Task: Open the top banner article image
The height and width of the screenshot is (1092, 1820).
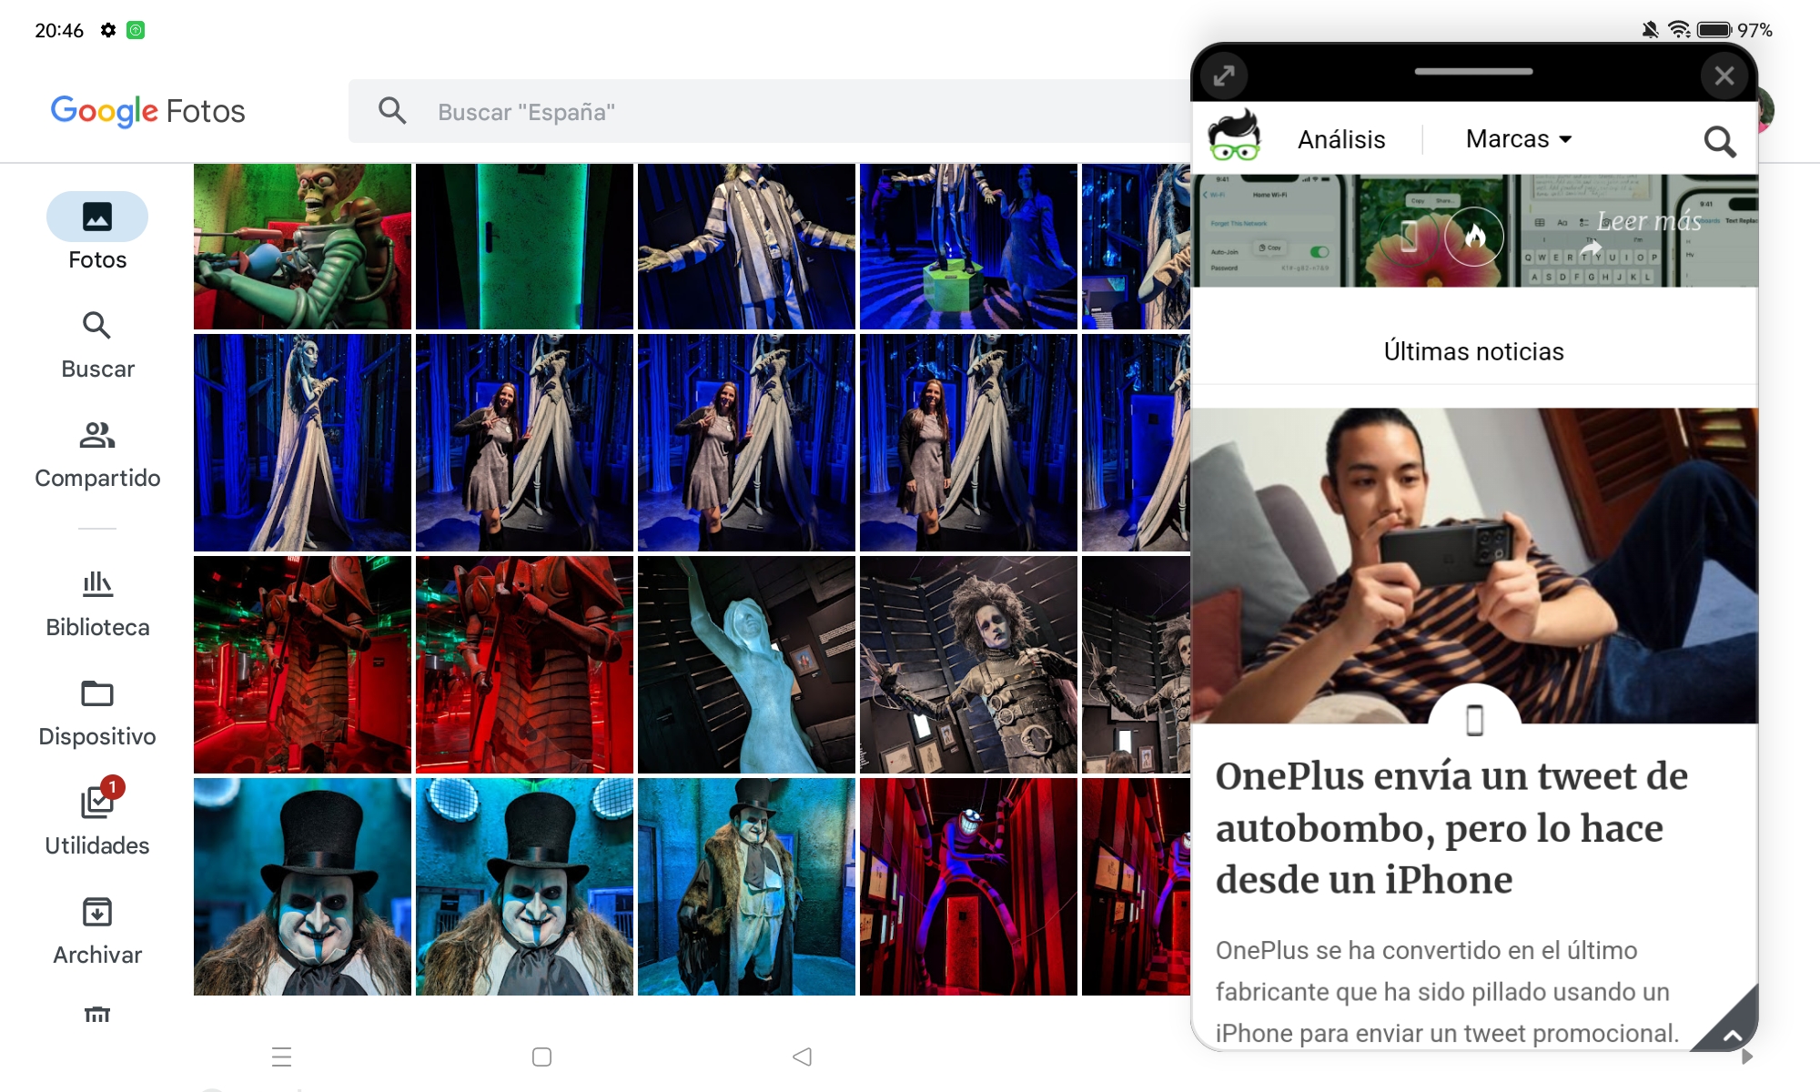Action: point(1474,230)
